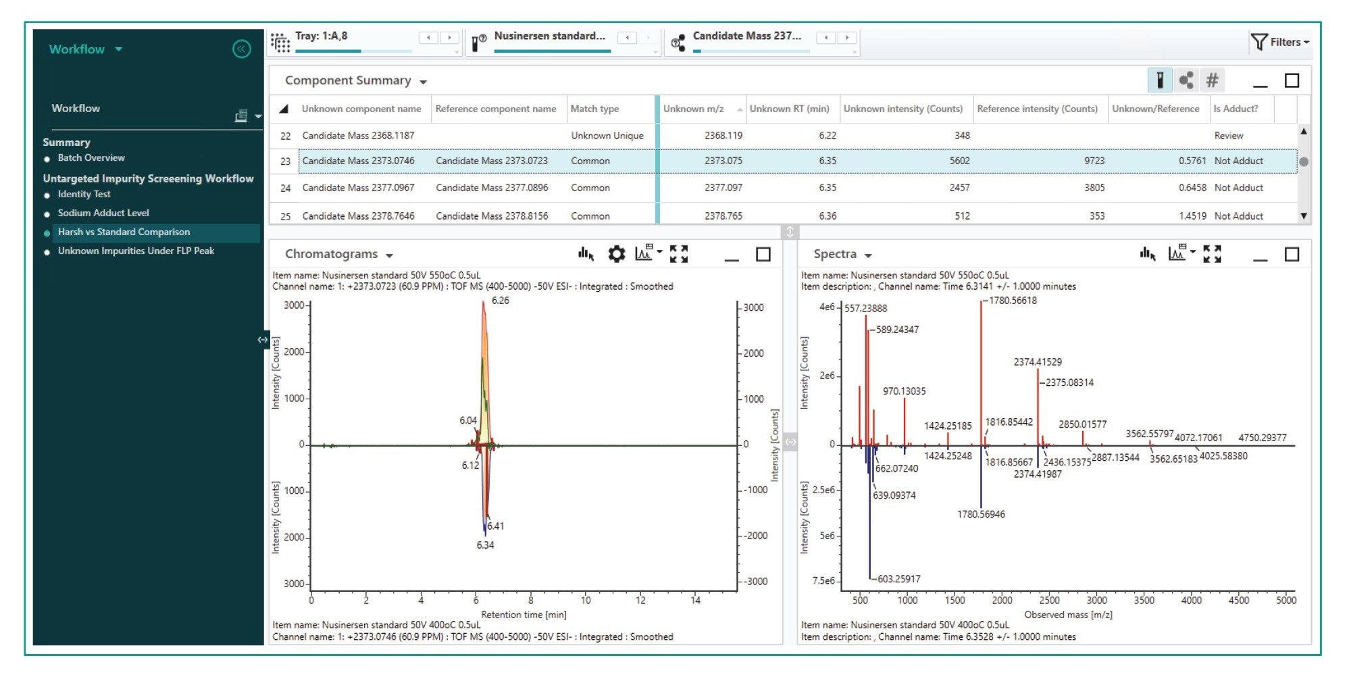
Task: Click the table scrollbar up arrow
Action: 1304,130
